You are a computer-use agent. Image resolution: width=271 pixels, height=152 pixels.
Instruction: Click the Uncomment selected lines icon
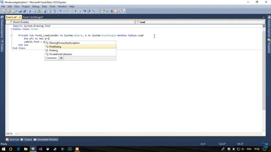pyautogui.click(x=55, y=11)
